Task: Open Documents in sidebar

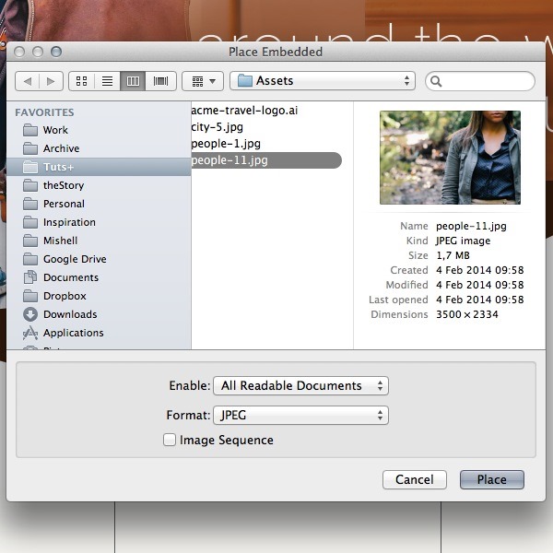Action: 99,277
